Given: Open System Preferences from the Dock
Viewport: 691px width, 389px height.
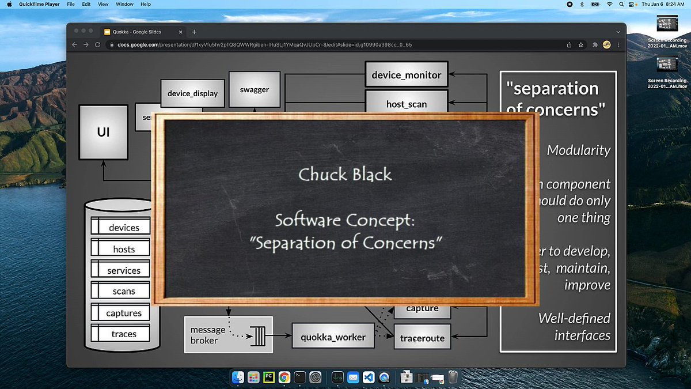Looking at the screenshot, I should [x=315, y=377].
